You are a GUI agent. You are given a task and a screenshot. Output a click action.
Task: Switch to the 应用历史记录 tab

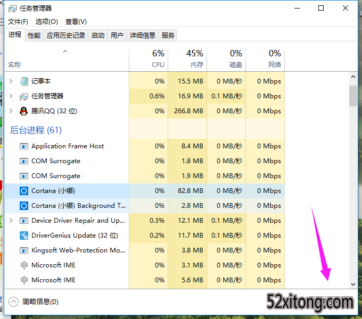point(66,36)
